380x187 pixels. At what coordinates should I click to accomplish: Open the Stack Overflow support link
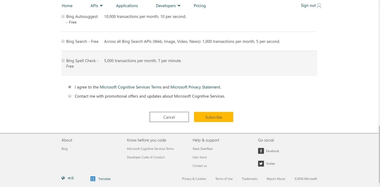coord(203,149)
